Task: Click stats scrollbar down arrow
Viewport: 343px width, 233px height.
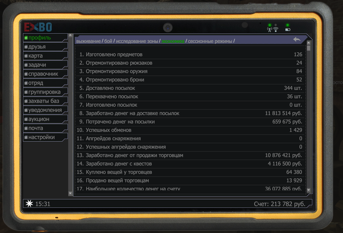Action: 309,190
